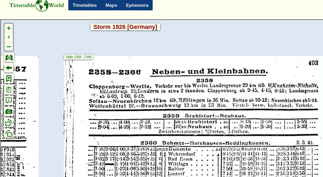Click the 2360 Bohmte–Holzhausen table heading
The height and width of the screenshot is (177, 323).
(205, 143)
